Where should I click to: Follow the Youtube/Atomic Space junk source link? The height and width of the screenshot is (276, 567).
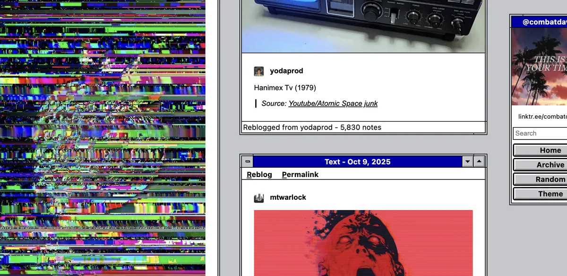coord(333,104)
